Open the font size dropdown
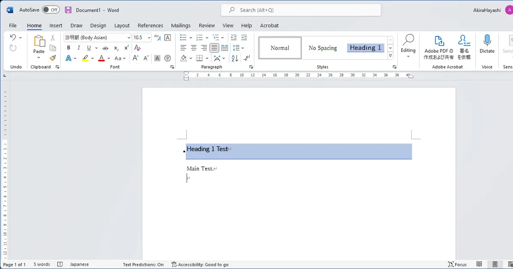Image resolution: width=513 pixels, height=269 pixels. coord(149,38)
